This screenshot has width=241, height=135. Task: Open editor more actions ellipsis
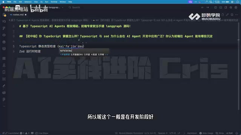click(237, 15)
